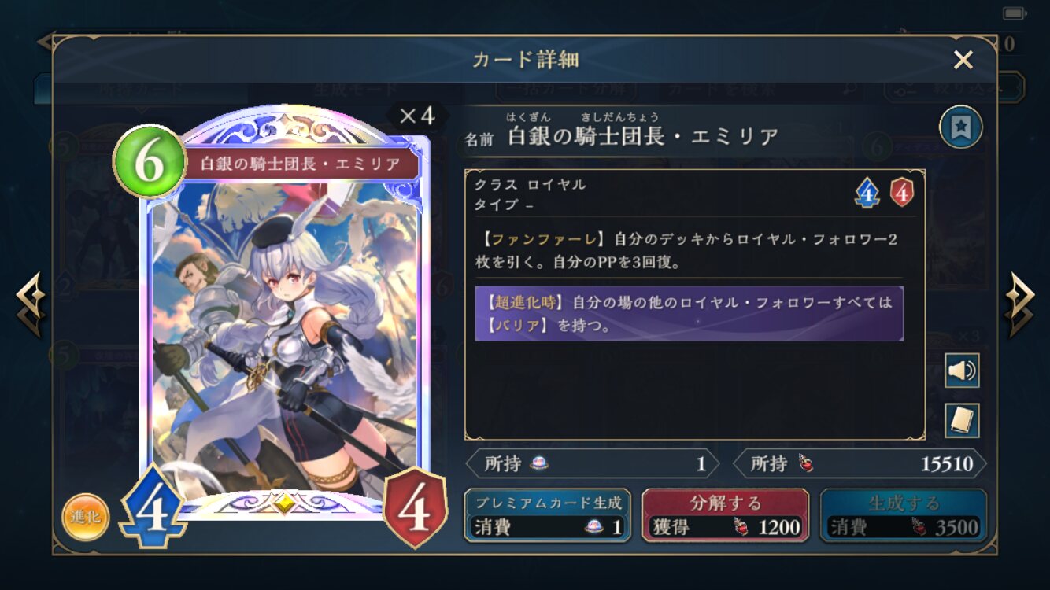Play card voice with speaker icon
Image resolution: width=1050 pixels, height=590 pixels.
[962, 371]
